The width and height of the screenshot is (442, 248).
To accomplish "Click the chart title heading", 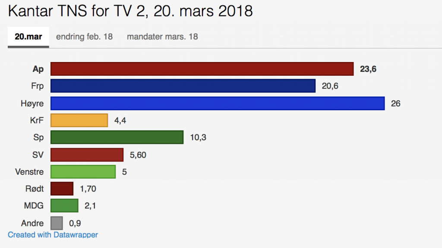I will (x=130, y=11).
